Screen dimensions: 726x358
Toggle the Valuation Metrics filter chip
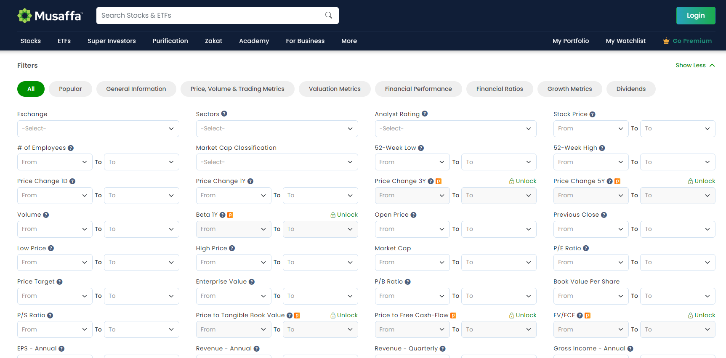(x=335, y=89)
